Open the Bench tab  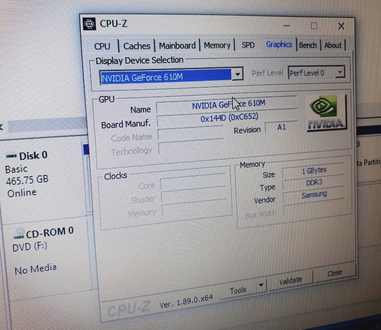point(308,45)
